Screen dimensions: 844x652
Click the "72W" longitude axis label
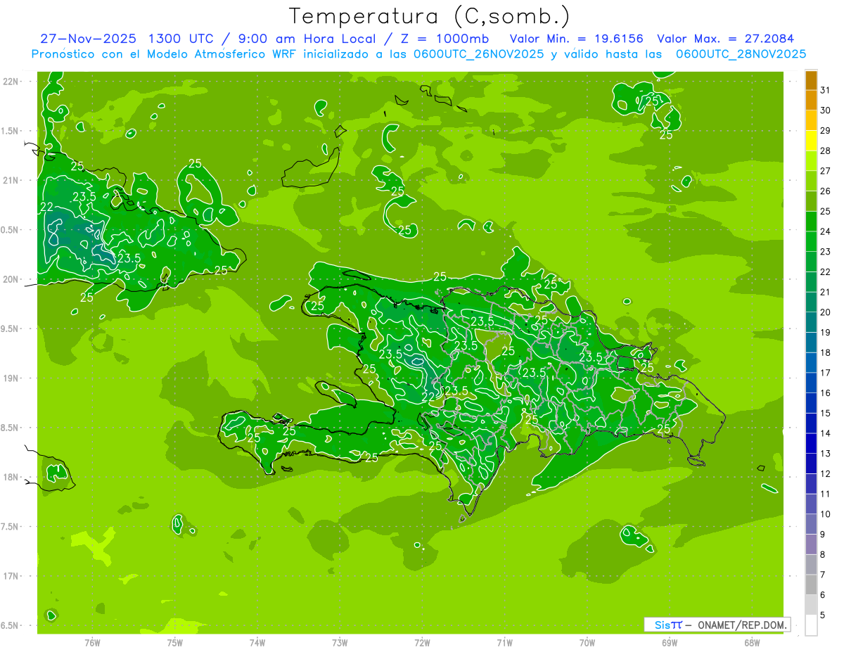click(x=422, y=642)
